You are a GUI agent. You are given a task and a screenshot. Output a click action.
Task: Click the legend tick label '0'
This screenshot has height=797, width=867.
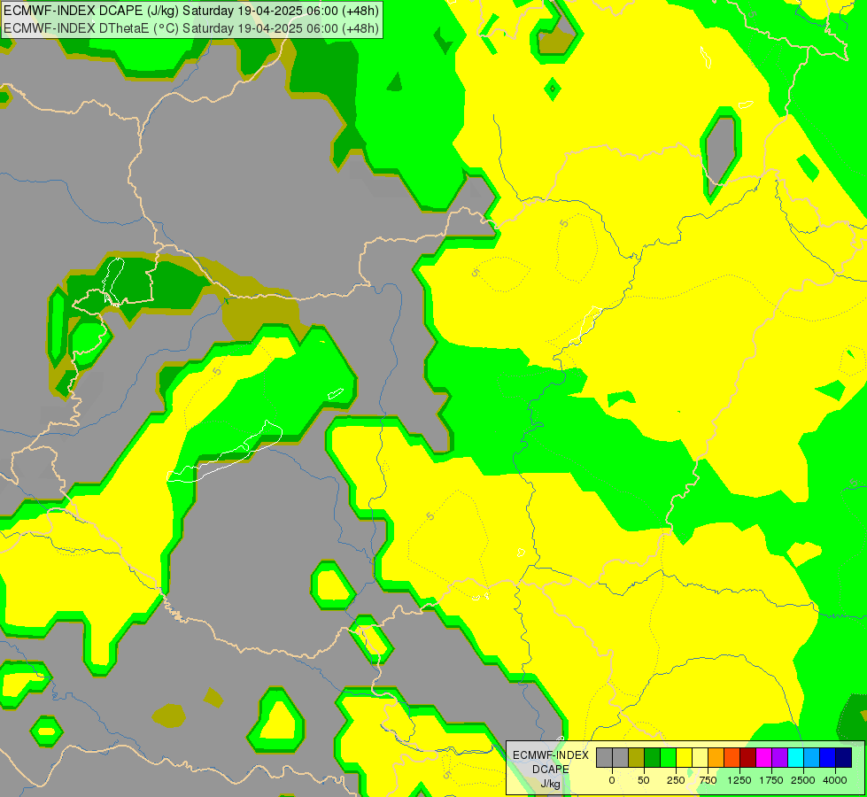click(612, 780)
